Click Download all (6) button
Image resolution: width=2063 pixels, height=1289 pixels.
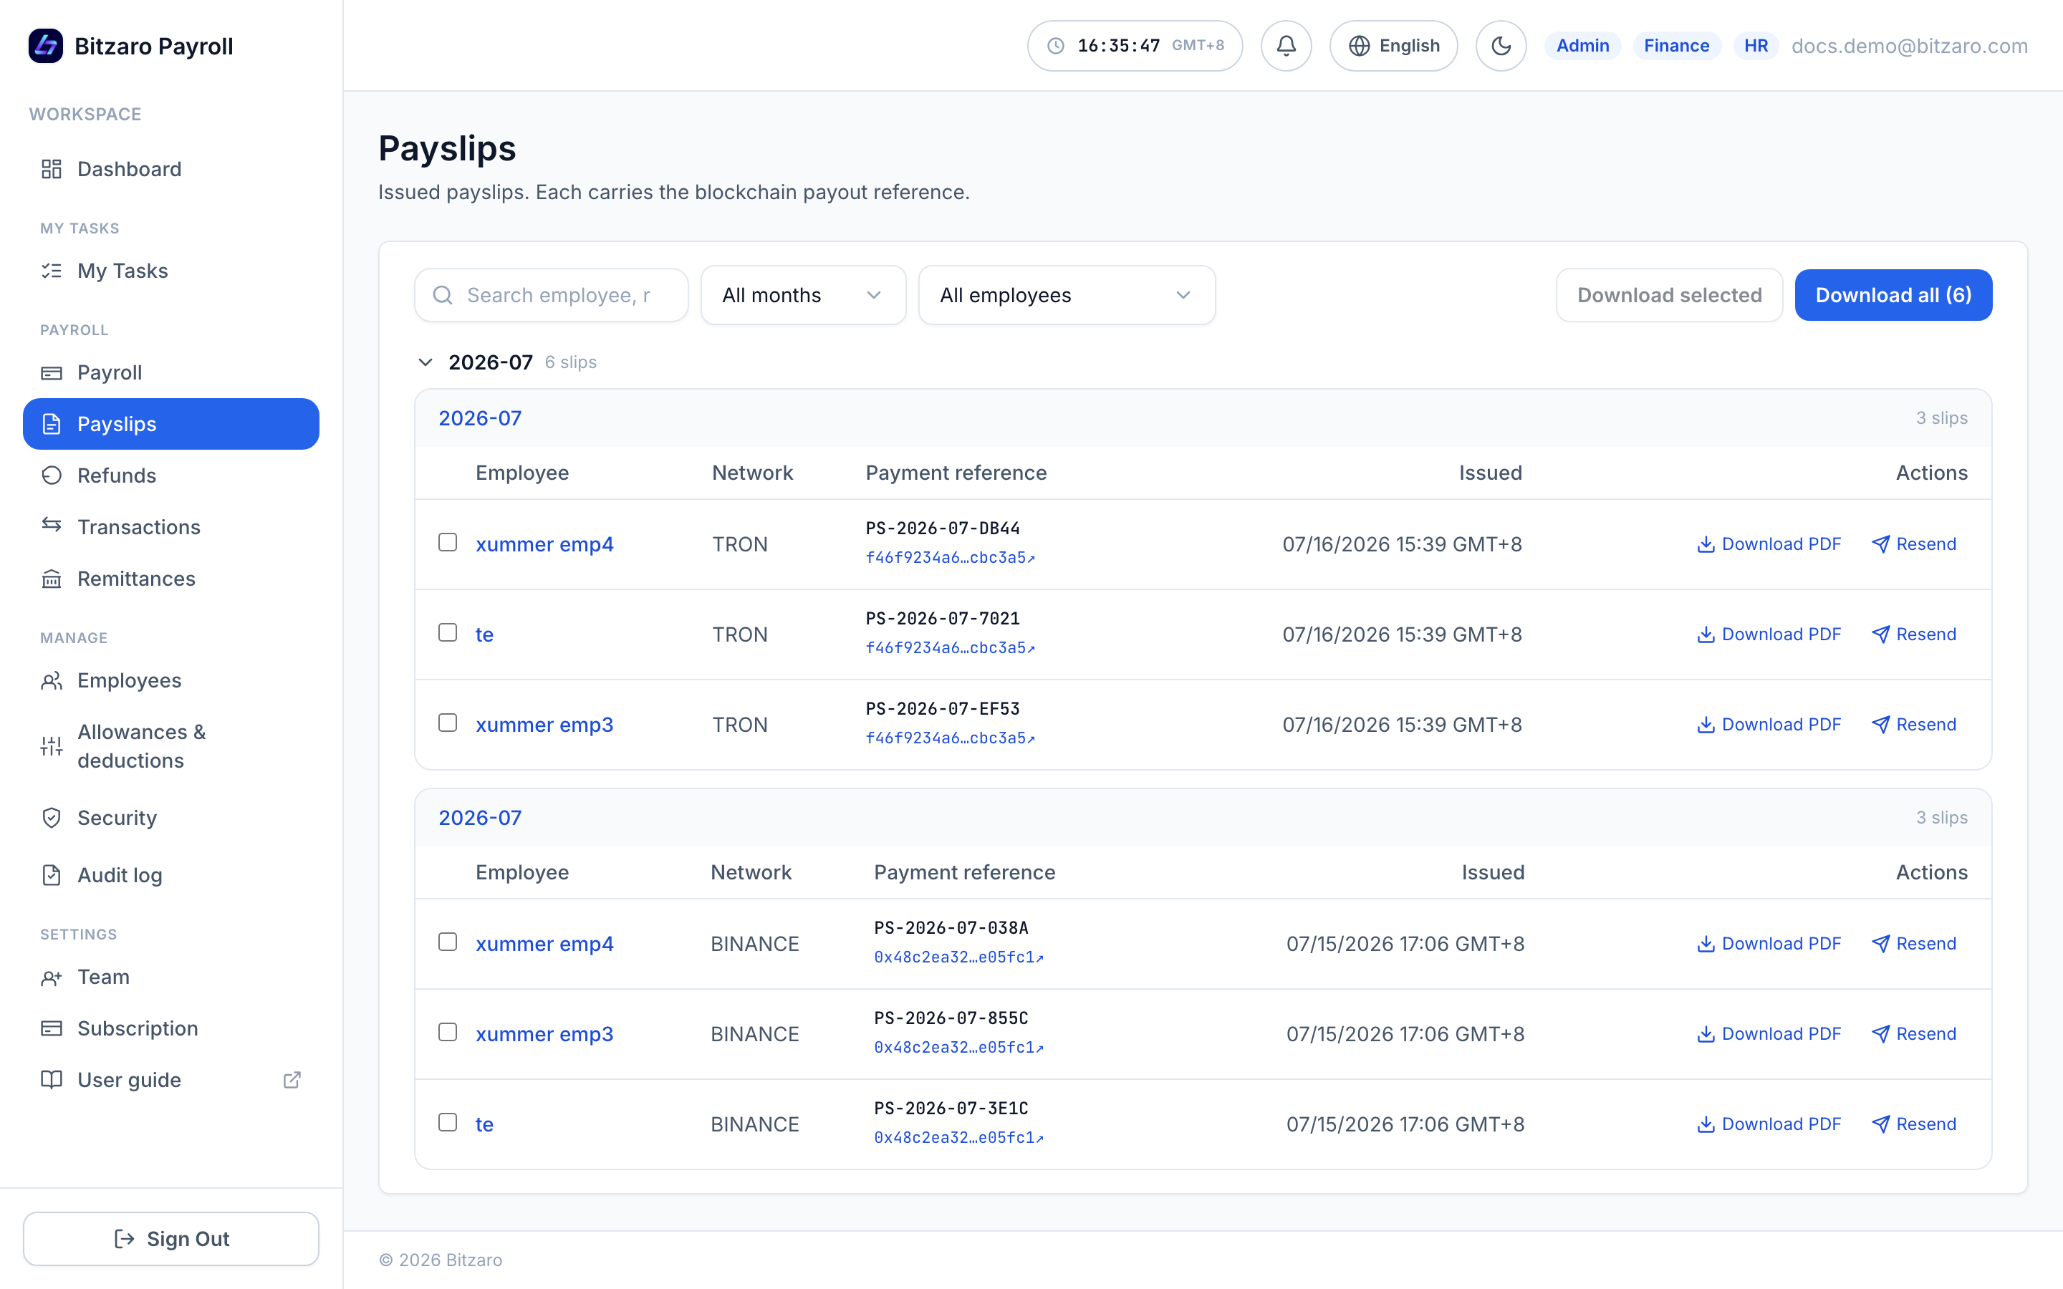[x=1893, y=295]
